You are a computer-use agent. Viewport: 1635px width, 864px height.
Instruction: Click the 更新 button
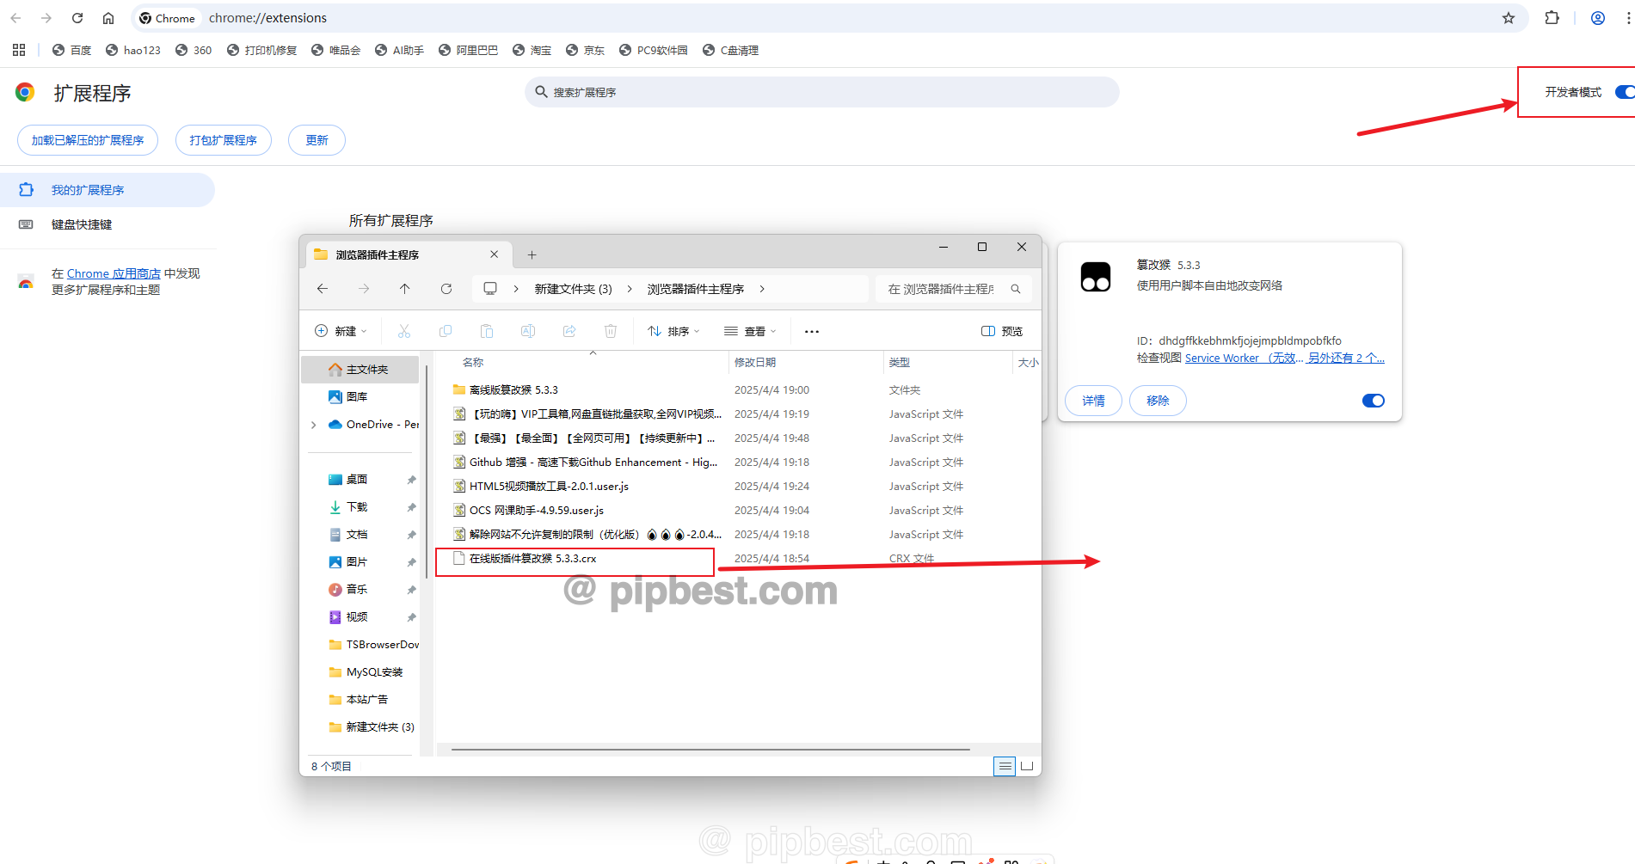(317, 140)
